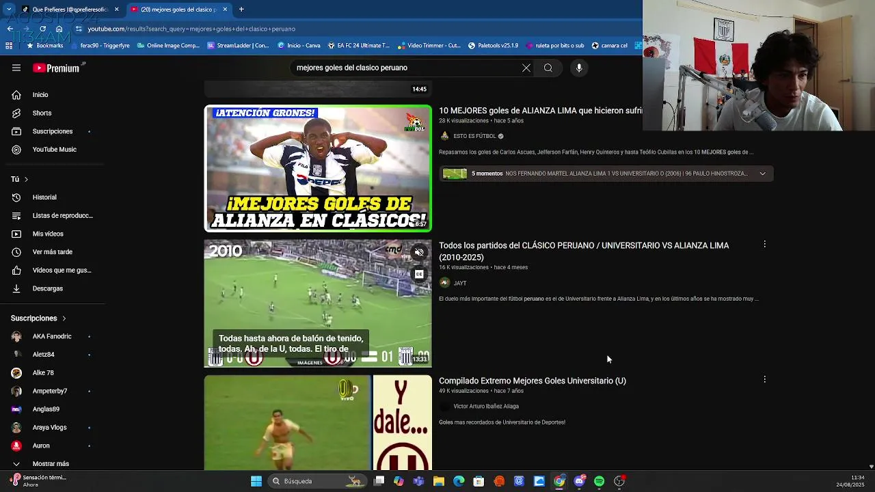The width and height of the screenshot is (875, 492).
Task: Open Microsoft Teams from the taskbar
Action: pyautogui.click(x=418, y=481)
